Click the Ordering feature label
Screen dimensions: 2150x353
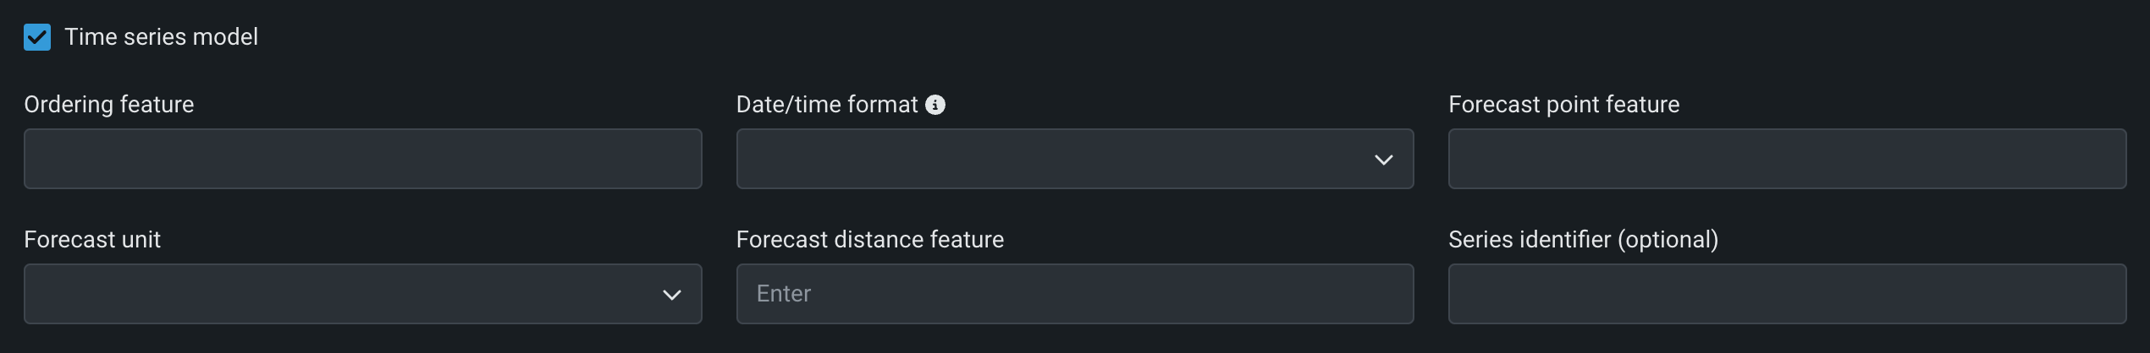(x=109, y=105)
